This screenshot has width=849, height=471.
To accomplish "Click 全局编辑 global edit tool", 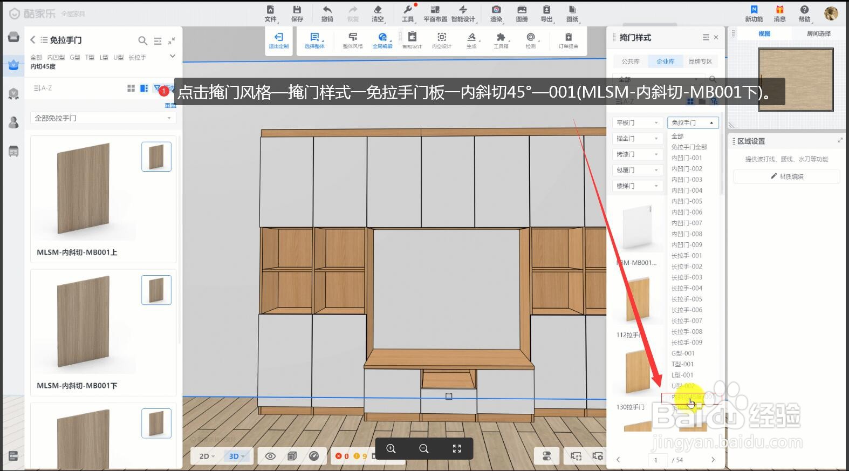I will [x=382, y=40].
